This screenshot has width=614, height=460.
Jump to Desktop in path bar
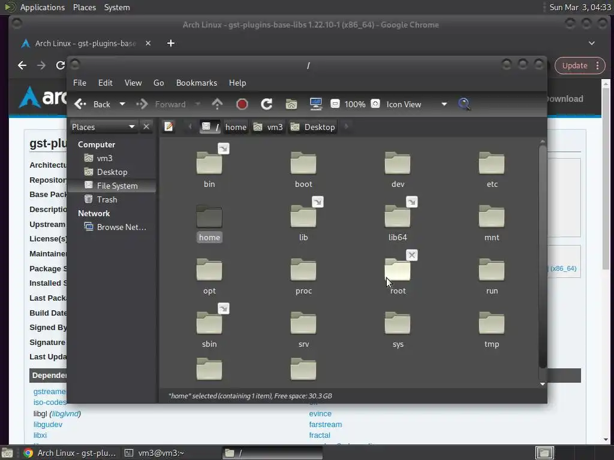312,127
